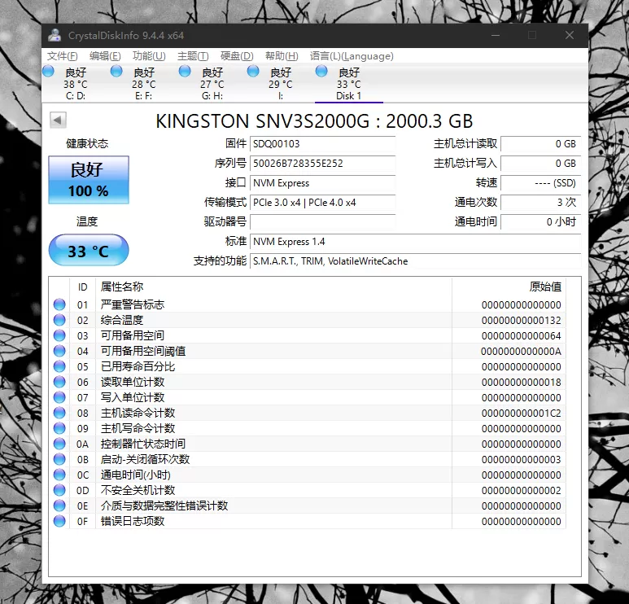The height and width of the screenshot is (604, 629).
Task: Open the 文件(F) menu
Action: (x=62, y=56)
